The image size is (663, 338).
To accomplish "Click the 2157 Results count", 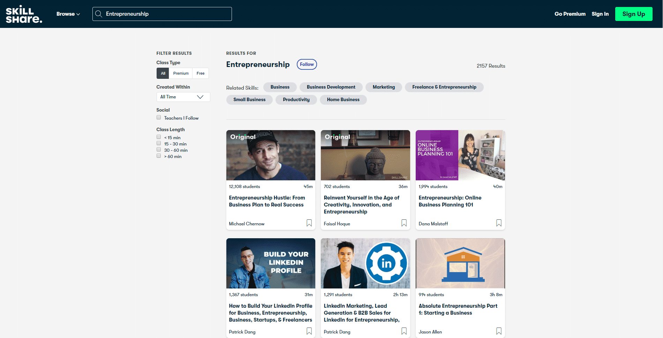I will (491, 66).
